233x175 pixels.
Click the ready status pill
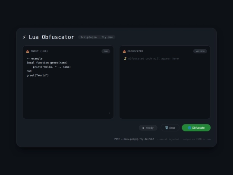[148, 128]
